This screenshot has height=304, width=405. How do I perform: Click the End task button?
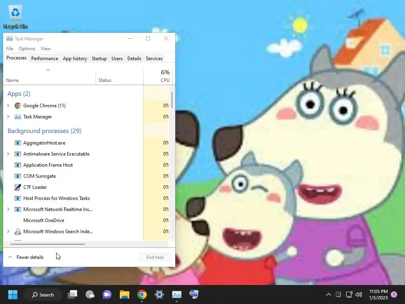pos(155,257)
